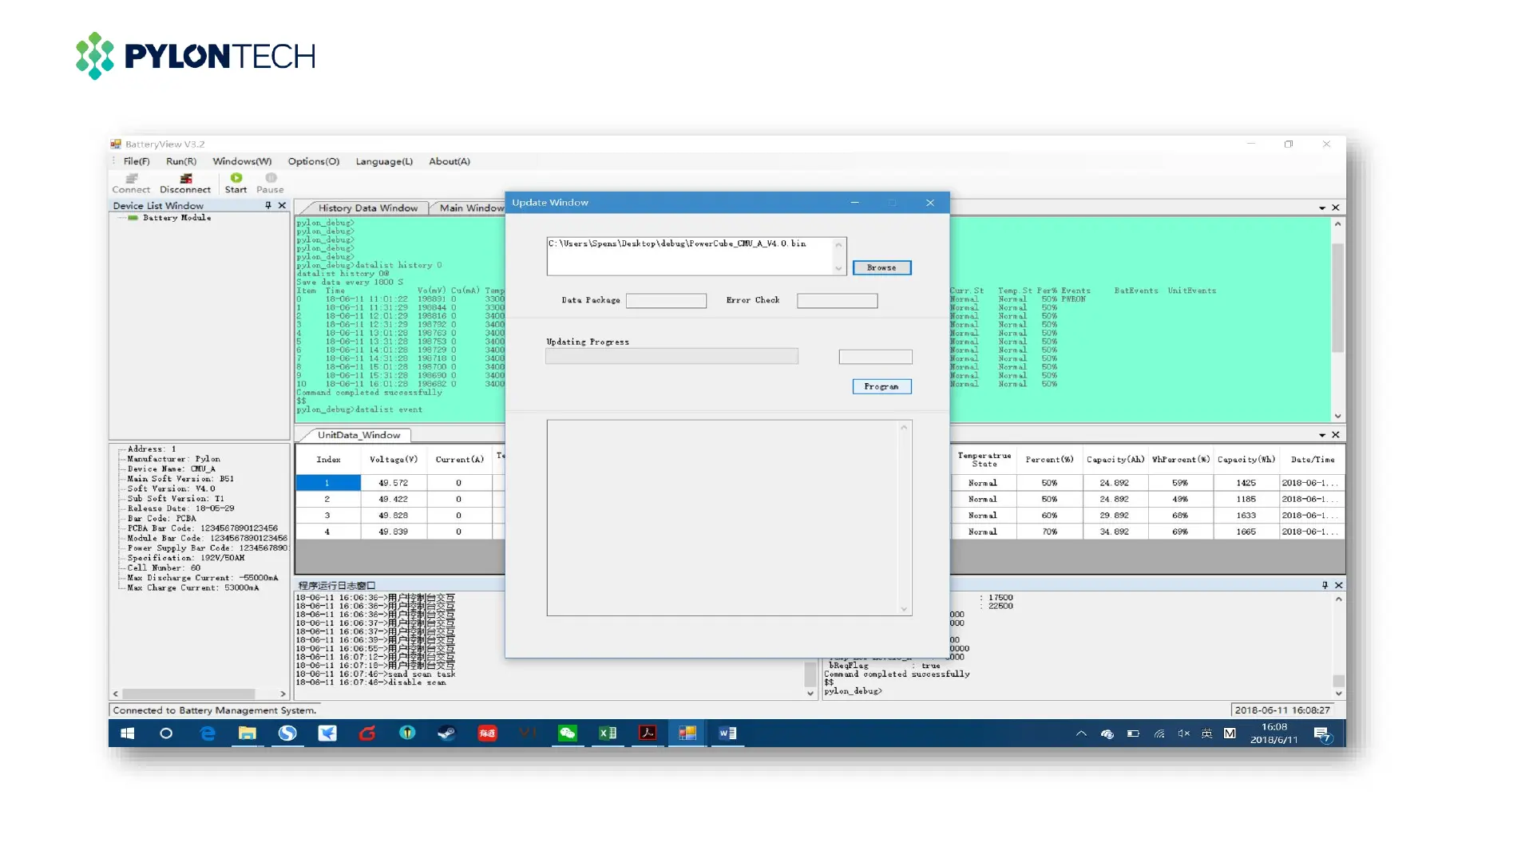Screen dimensions: 1533x862
Task: Show hidden system tray icons
Action: pos(1081,733)
